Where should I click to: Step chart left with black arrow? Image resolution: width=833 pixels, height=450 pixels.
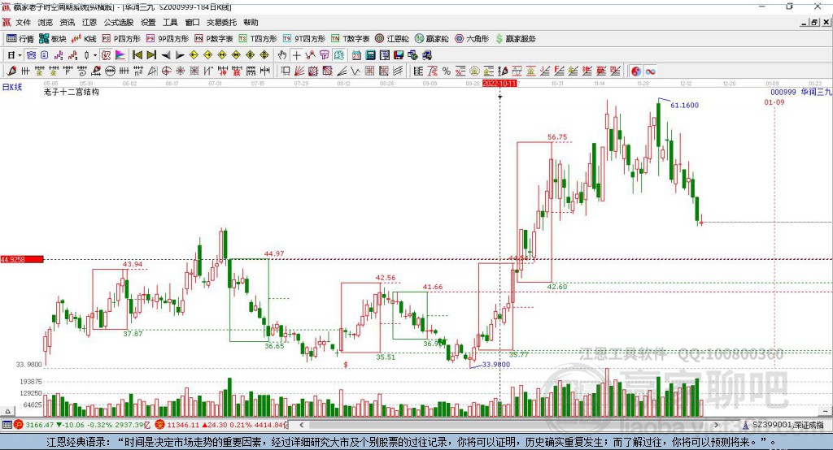pyautogui.click(x=166, y=55)
